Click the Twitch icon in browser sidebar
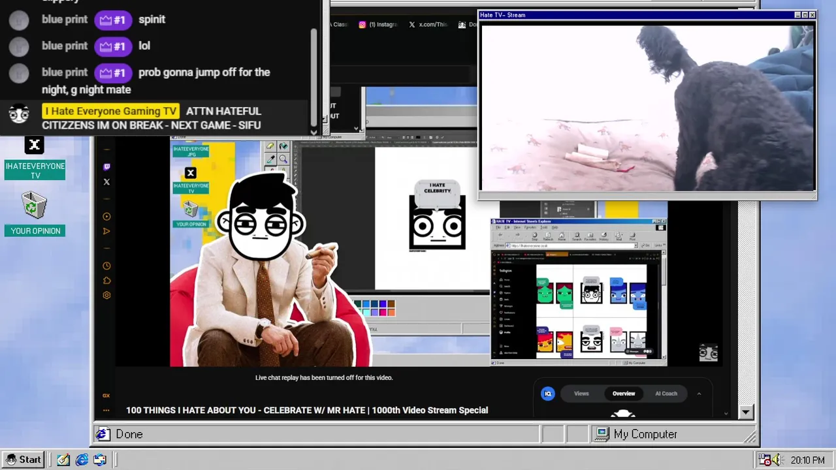The image size is (836, 470). 106,167
